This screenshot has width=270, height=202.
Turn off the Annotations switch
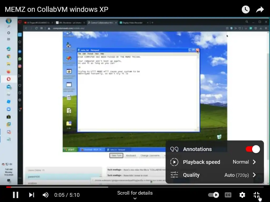tap(253, 149)
